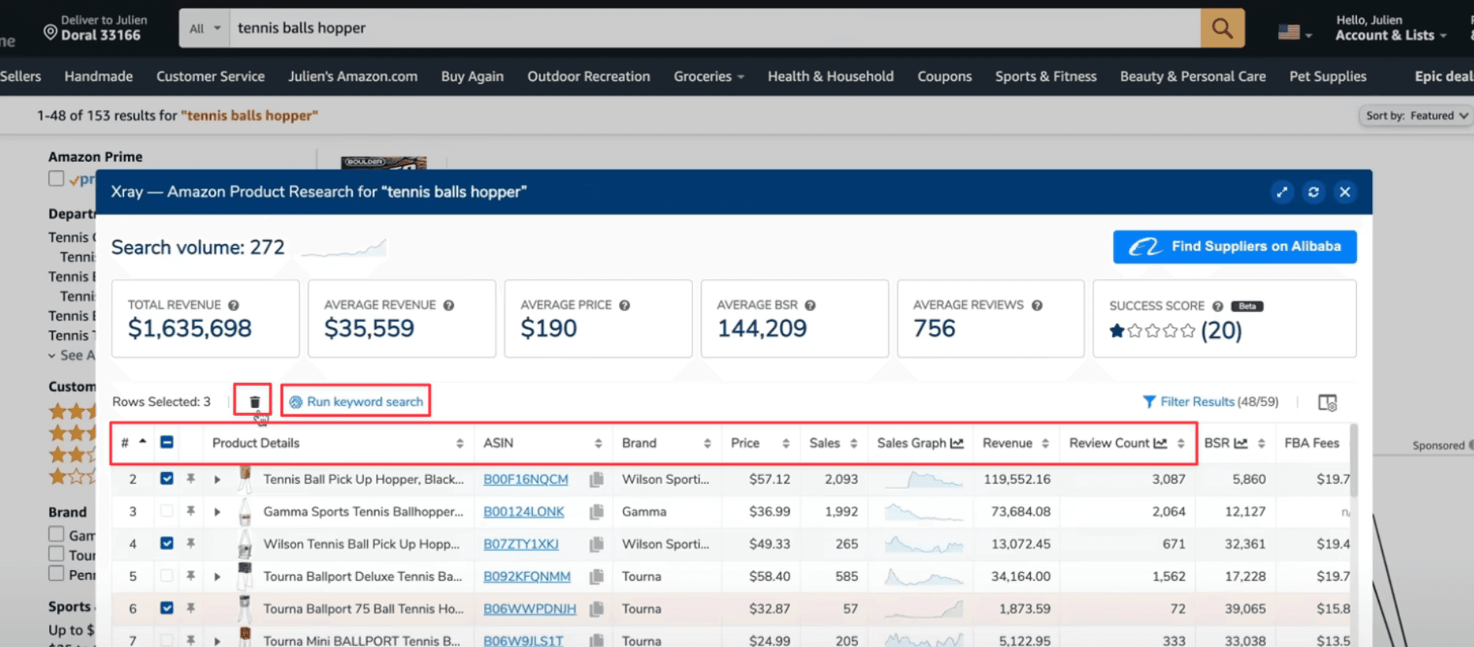1474x647 pixels.
Task: Copy ASIN B00F16NQCM with copy icon
Action: coord(596,480)
